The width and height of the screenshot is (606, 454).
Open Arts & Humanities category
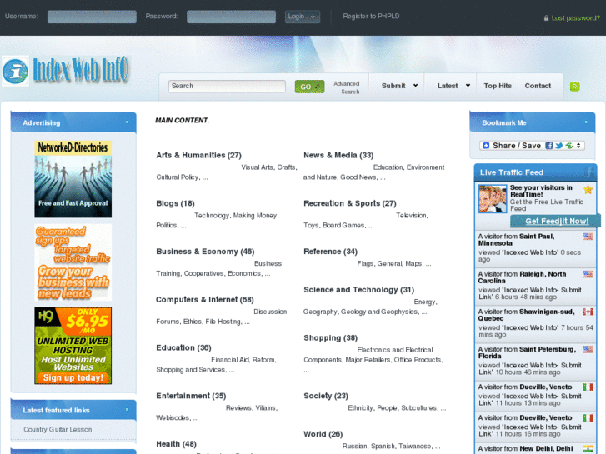[198, 155]
